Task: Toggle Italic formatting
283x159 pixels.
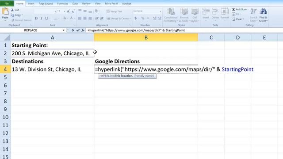Action: click(41, 18)
